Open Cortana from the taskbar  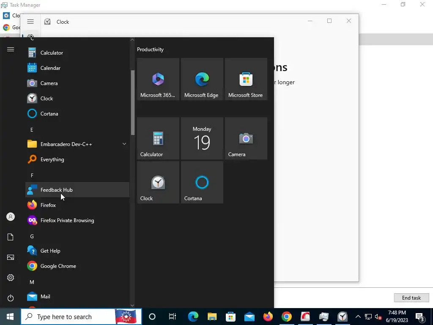click(x=152, y=317)
